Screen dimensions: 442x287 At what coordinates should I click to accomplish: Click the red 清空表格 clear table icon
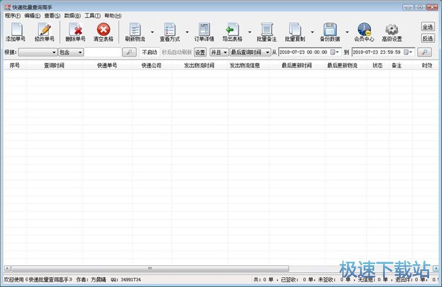104,29
